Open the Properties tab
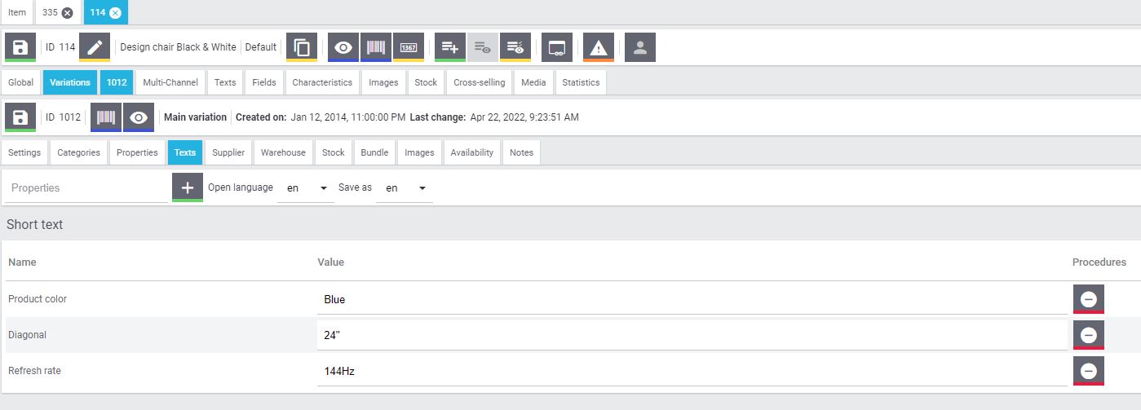Image resolution: width=1141 pixels, height=410 pixels. pos(137,152)
